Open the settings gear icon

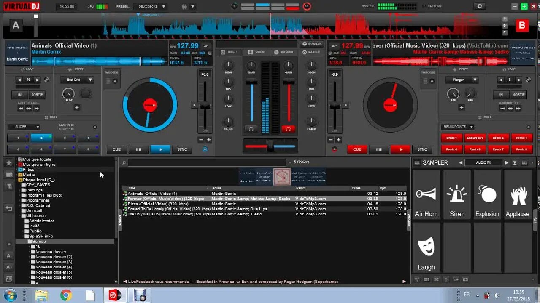point(479,6)
